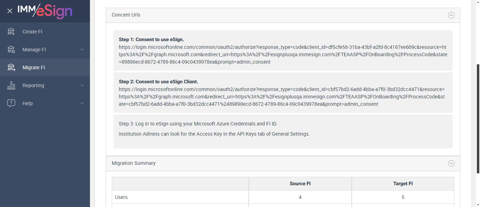Click the Help question bubble icon
This screenshot has height=207, width=480.
coord(11,103)
